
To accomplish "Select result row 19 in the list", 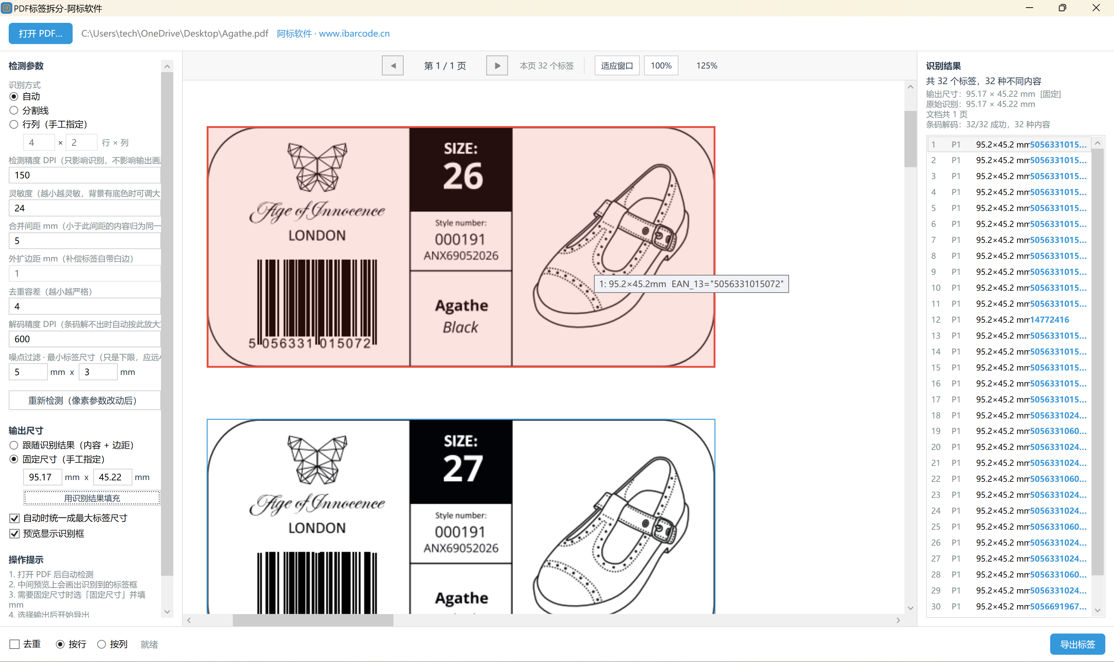I will click(x=1009, y=431).
